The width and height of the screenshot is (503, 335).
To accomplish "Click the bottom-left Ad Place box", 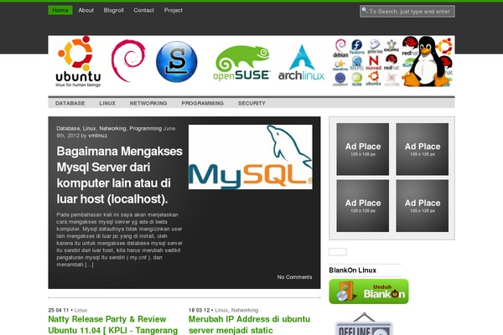I will (x=363, y=205).
